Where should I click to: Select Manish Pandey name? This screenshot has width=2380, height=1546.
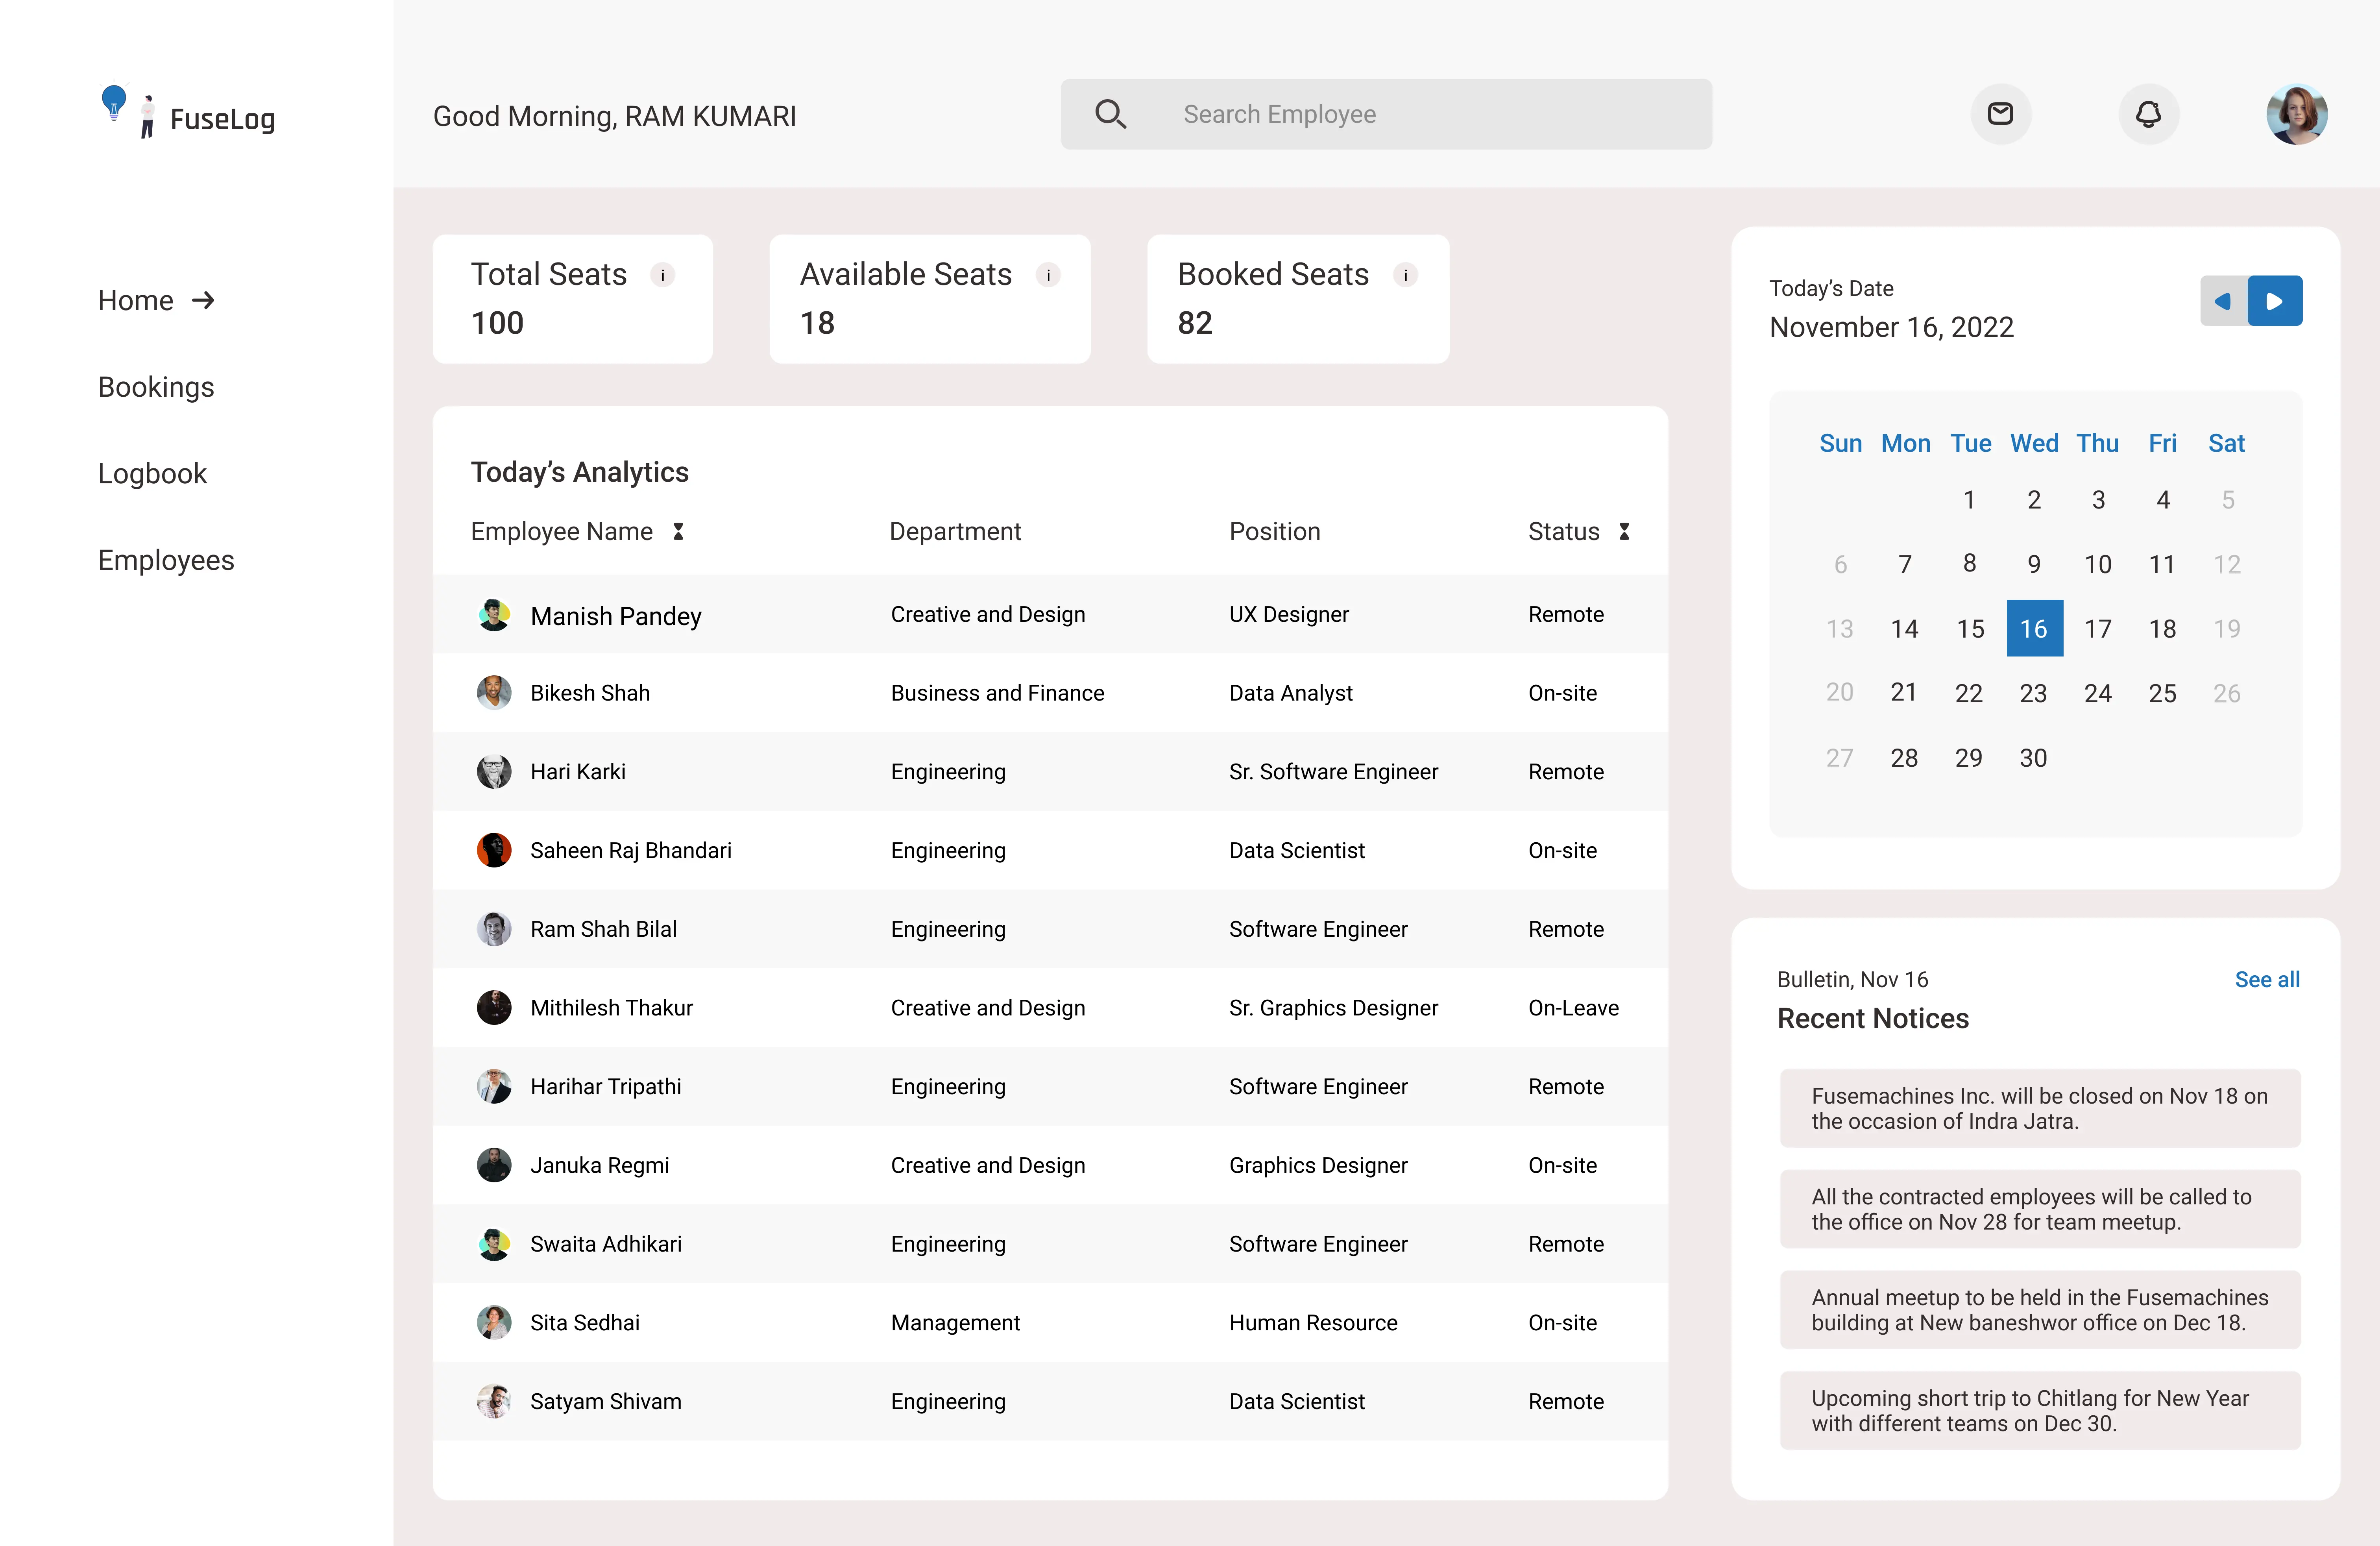pos(616,617)
